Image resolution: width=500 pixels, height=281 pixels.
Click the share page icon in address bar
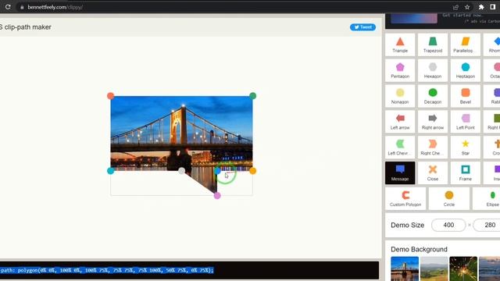click(455, 7)
